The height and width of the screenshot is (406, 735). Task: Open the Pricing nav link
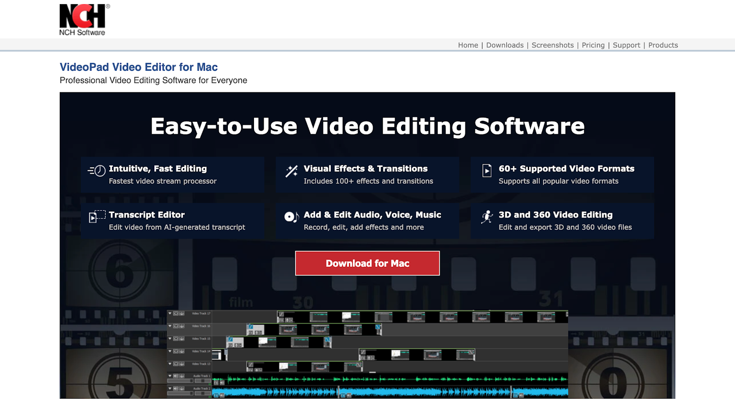[x=593, y=45]
